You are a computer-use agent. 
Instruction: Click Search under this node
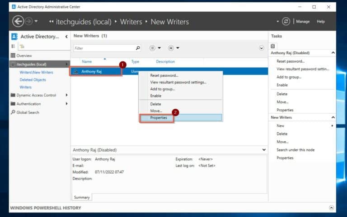click(x=295, y=150)
